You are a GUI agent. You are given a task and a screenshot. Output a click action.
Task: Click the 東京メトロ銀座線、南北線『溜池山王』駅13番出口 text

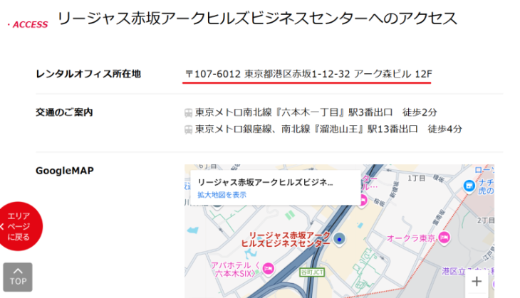(x=306, y=129)
